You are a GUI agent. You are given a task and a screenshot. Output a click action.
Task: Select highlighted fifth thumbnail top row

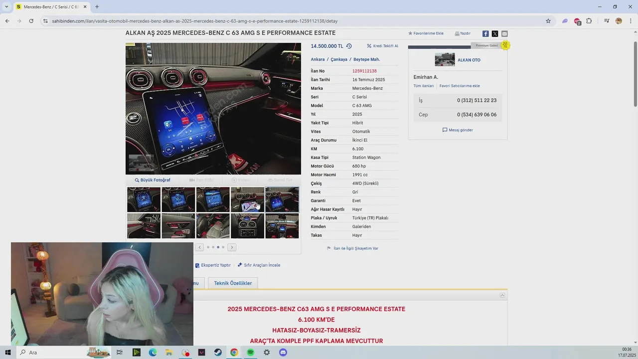pyautogui.click(x=282, y=199)
